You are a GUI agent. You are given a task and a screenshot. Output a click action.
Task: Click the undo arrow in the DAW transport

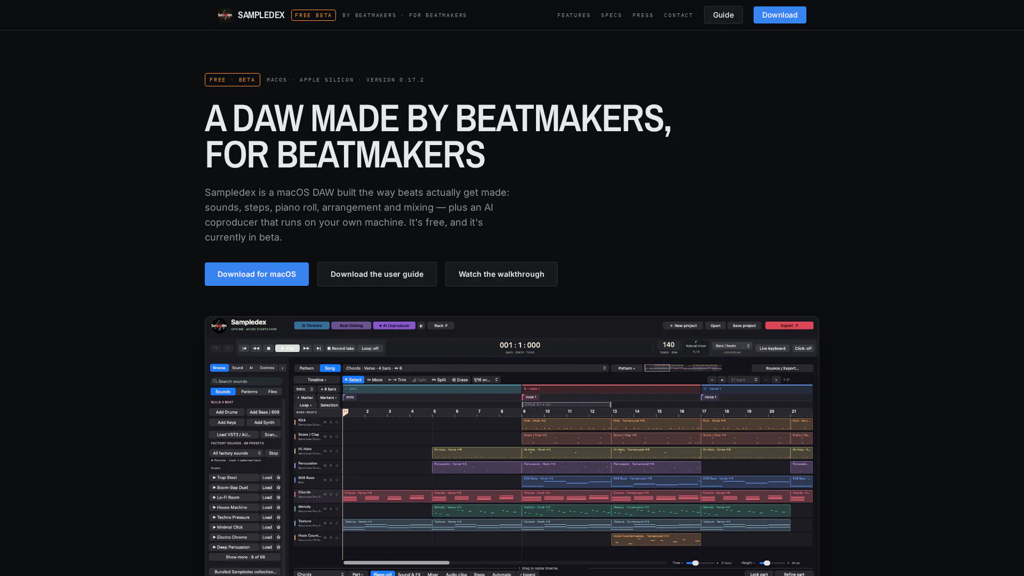click(x=216, y=348)
